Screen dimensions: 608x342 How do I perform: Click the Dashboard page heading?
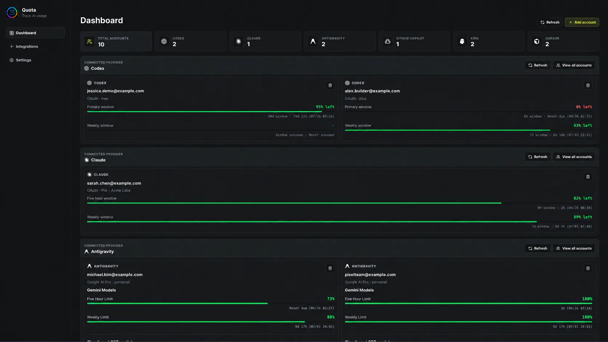point(101,21)
